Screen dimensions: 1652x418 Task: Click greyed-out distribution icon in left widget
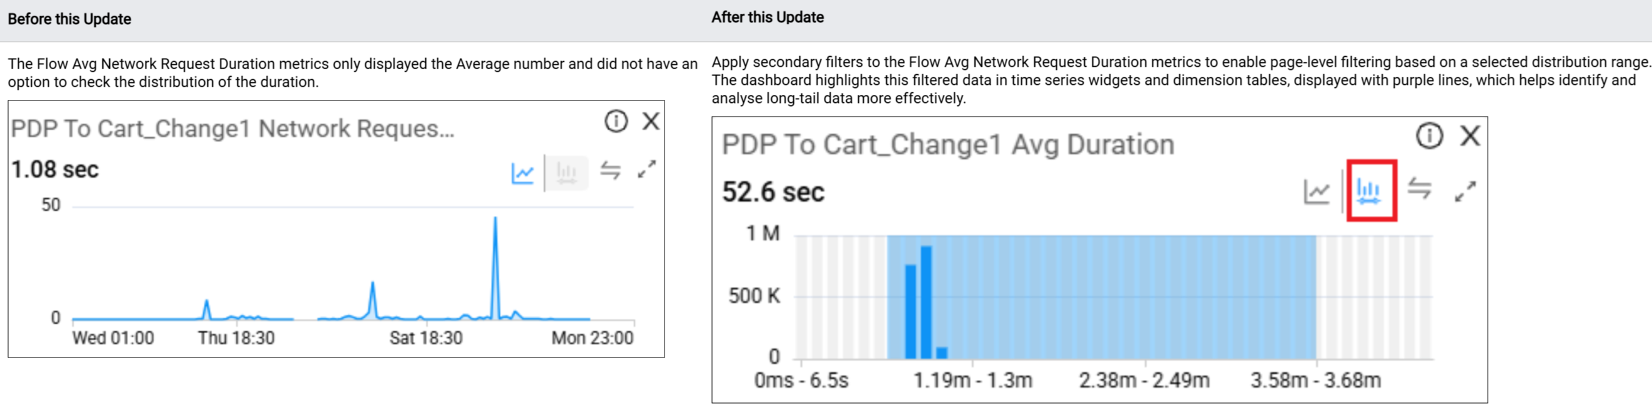566,172
